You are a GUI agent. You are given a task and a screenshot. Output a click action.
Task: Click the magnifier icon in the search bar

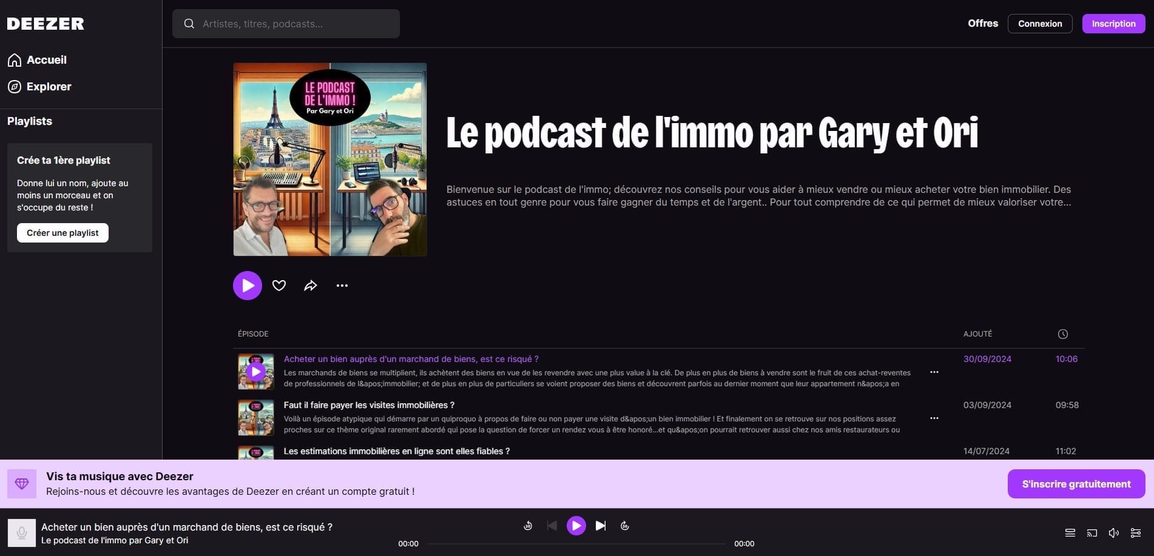point(189,24)
